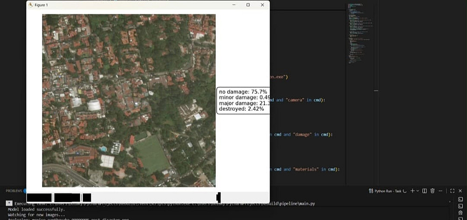Click the code minimap overview
Image resolution: width=467 pixels, height=220 pixels.
tap(361, 33)
